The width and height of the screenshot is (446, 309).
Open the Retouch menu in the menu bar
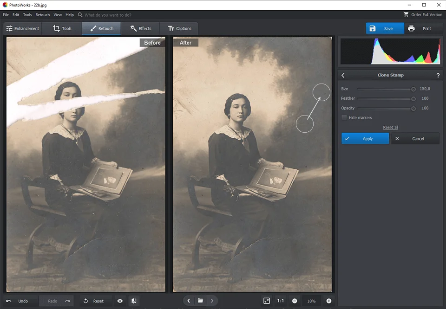pyautogui.click(x=42, y=14)
